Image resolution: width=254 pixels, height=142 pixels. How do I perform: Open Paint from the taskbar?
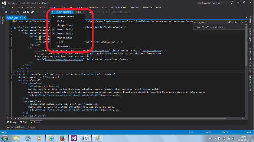tap(97, 138)
